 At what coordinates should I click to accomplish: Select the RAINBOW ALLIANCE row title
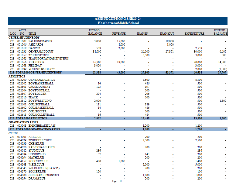pos(42,147)
